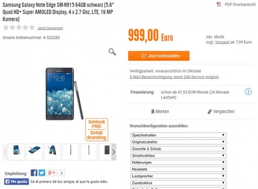Click the Jetzt vorbestellen button

point(159,56)
